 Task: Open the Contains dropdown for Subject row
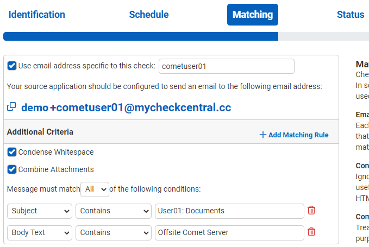[x=114, y=211]
